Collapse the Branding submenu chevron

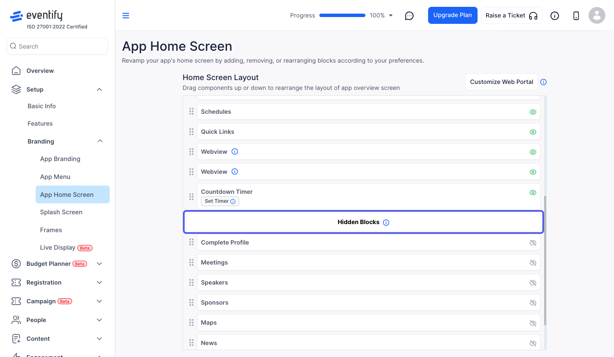click(x=100, y=141)
